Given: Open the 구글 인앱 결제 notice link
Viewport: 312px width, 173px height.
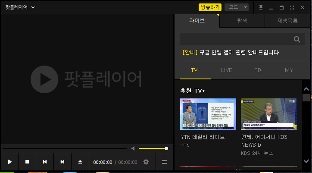Looking at the screenshot, I should (231, 53).
